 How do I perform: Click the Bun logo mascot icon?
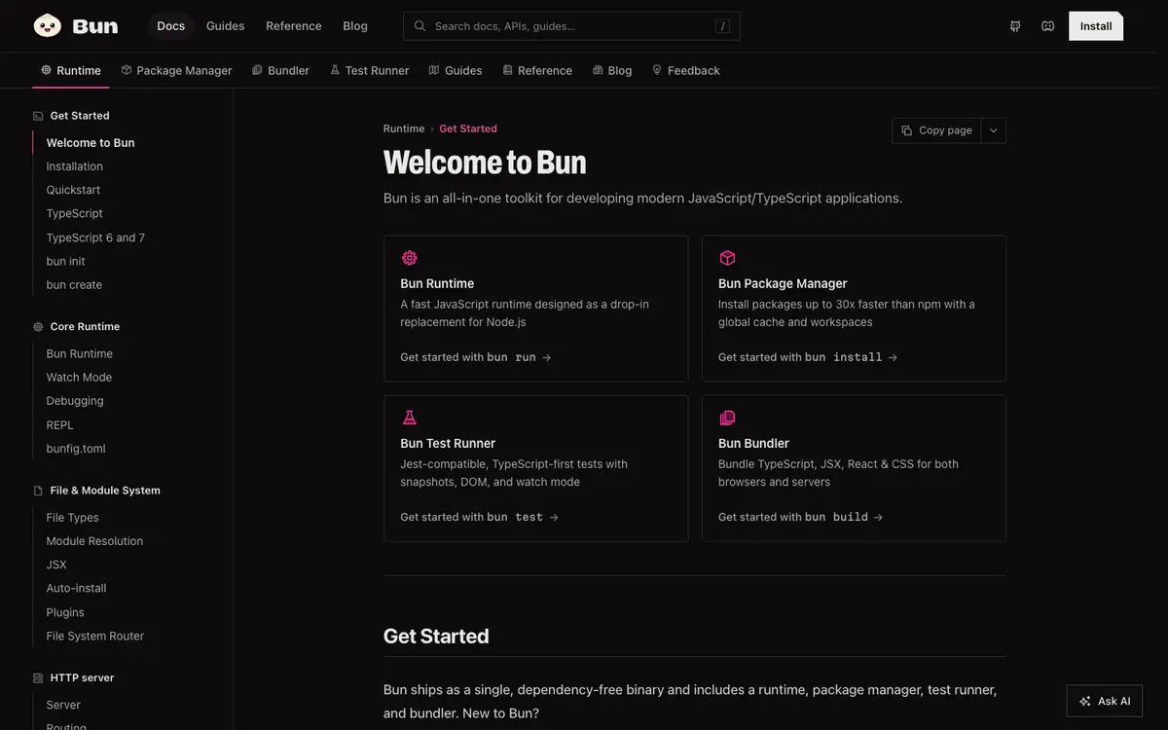tap(47, 25)
